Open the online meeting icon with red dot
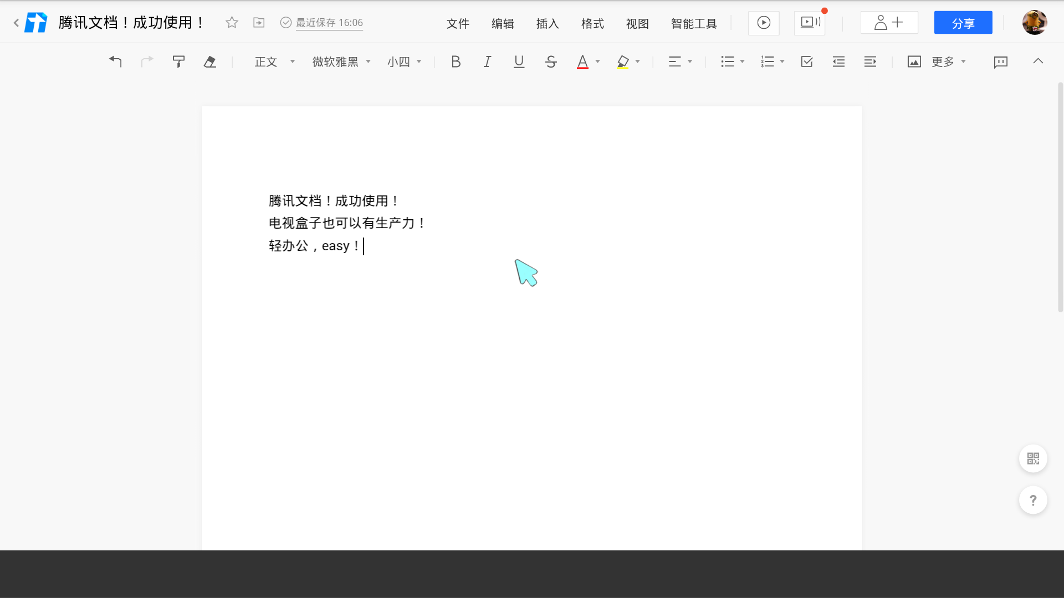The width and height of the screenshot is (1064, 598). coord(810,23)
